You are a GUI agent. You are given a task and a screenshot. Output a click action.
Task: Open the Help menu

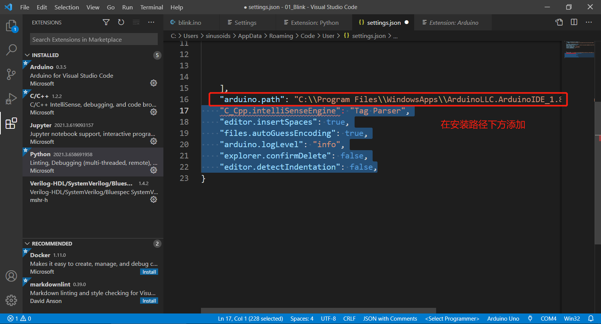pyautogui.click(x=177, y=7)
